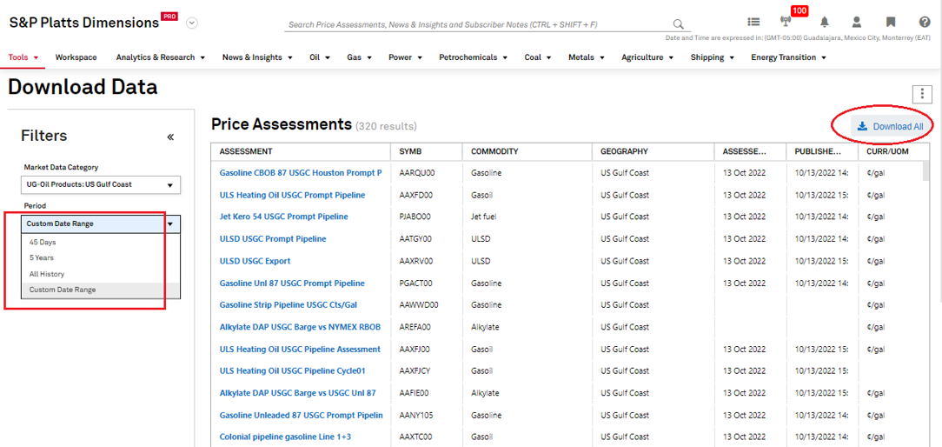The image size is (942, 447).
Task: Expand the Power menu
Action: click(x=405, y=57)
